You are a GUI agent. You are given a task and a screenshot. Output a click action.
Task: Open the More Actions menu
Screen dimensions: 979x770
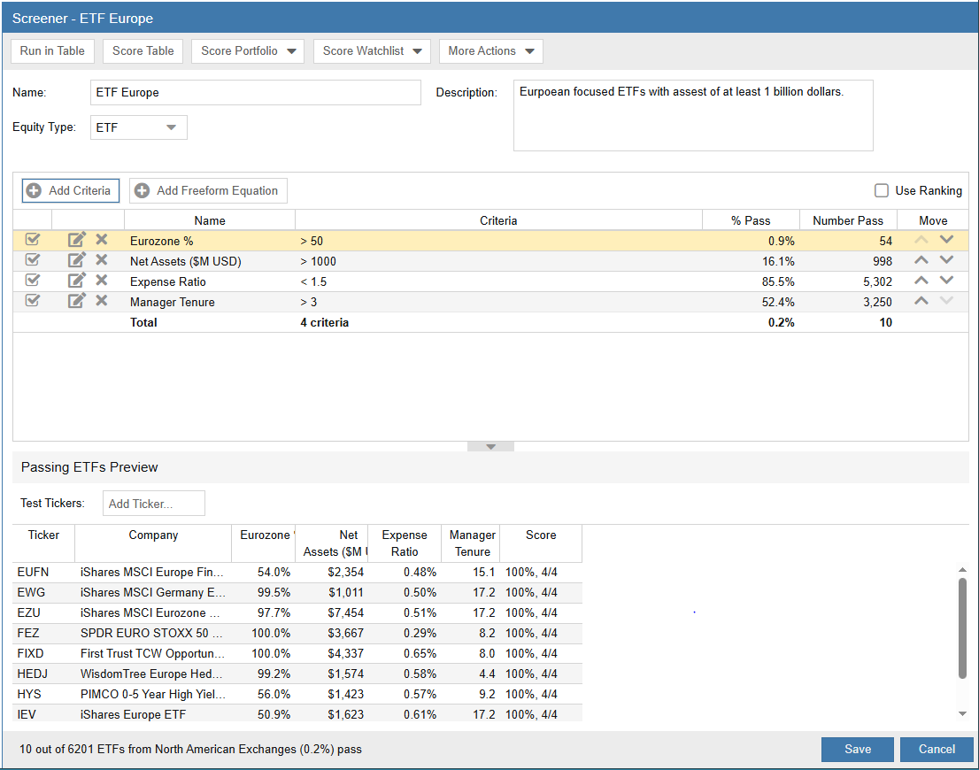point(490,51)
